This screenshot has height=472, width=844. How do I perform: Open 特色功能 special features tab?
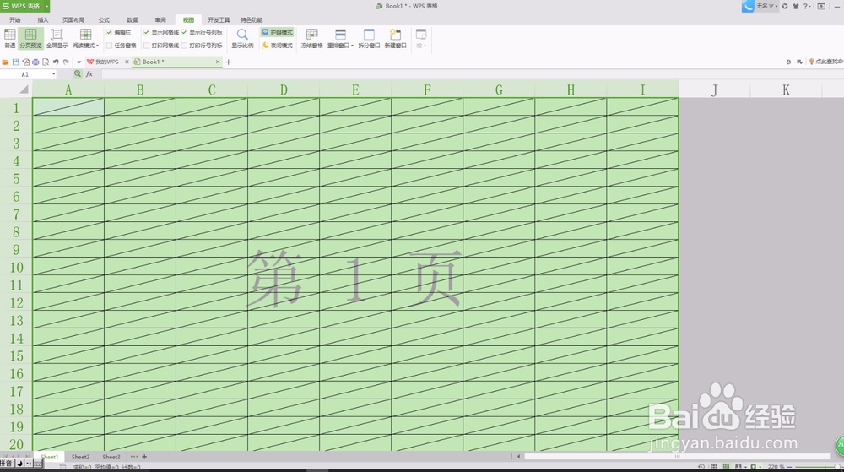click(x=252, y=20)
